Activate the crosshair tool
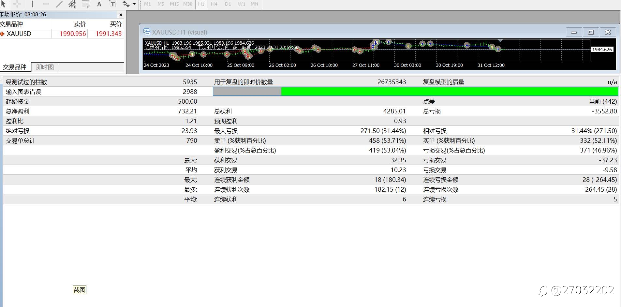 (17, 4)
